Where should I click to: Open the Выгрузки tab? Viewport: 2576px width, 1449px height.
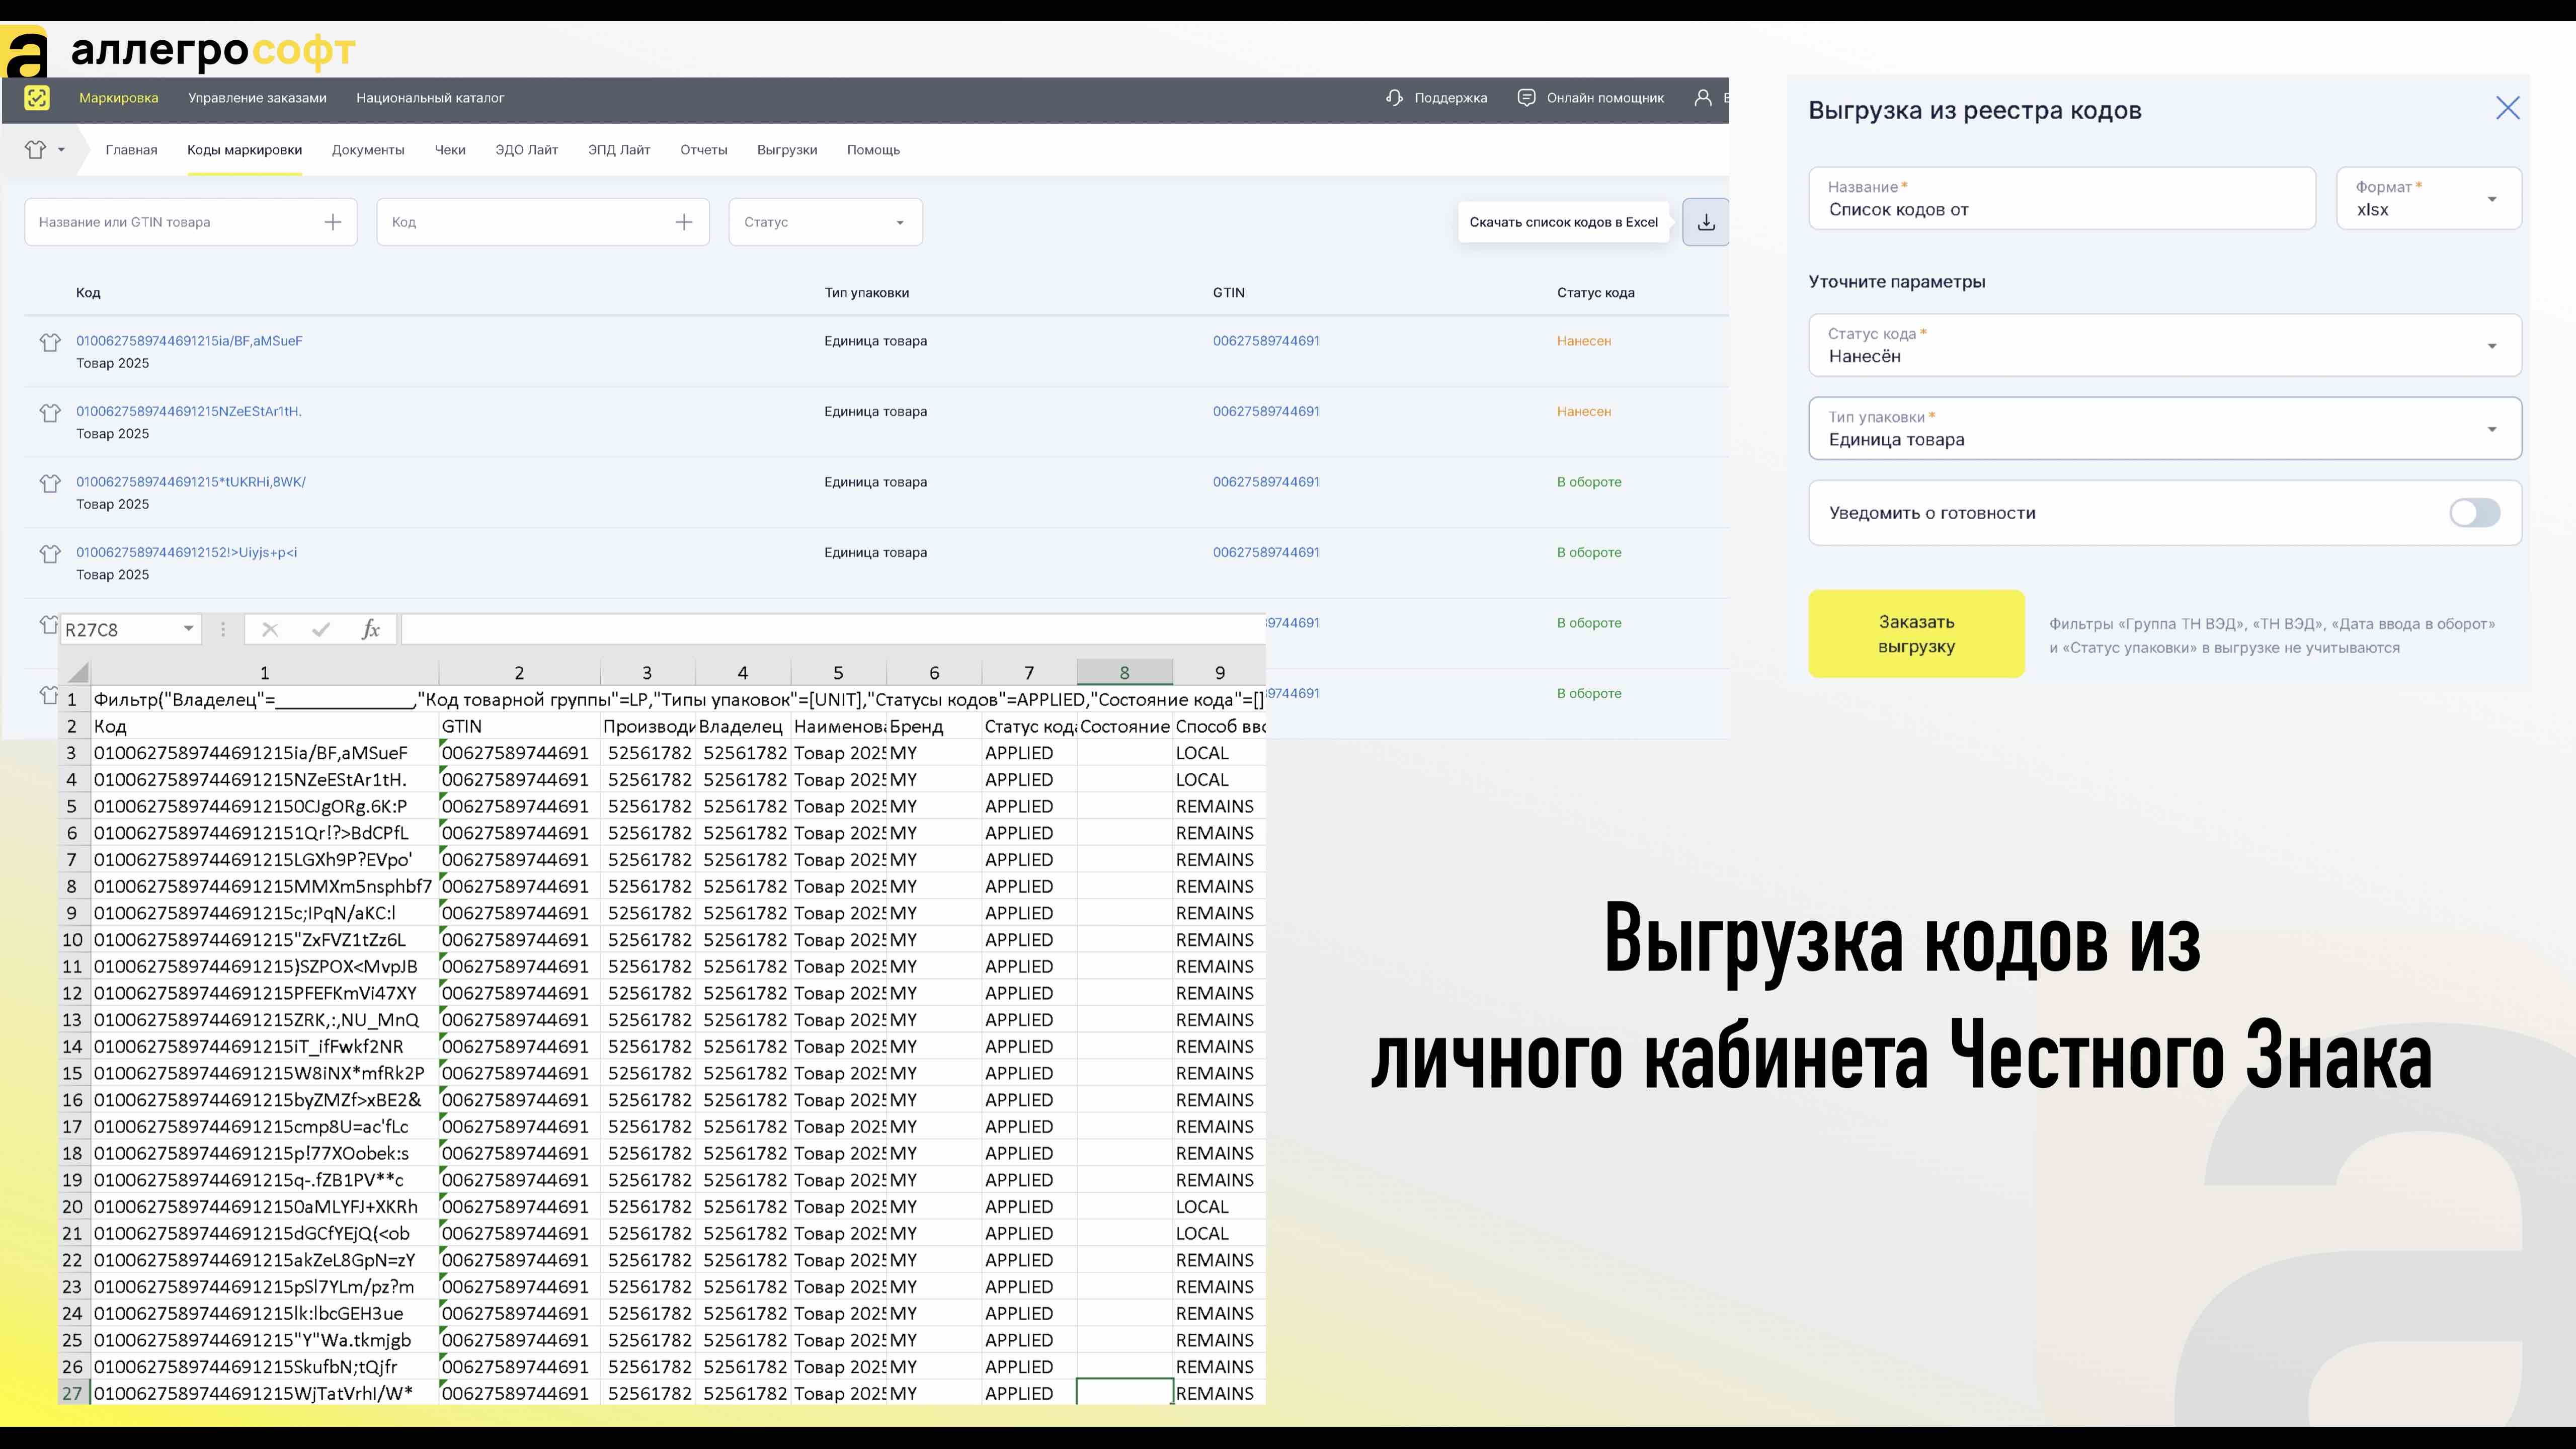coord(787,150)
